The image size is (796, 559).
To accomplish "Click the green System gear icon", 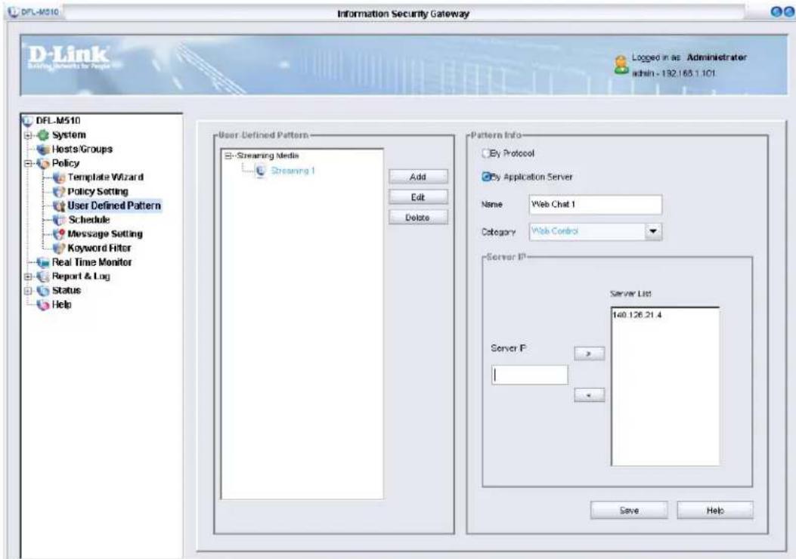I will (x=43, y=135).
